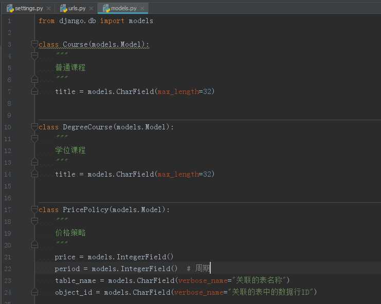Click 'table_name' on line 23
Screen dimensions: 381x304
76,281
